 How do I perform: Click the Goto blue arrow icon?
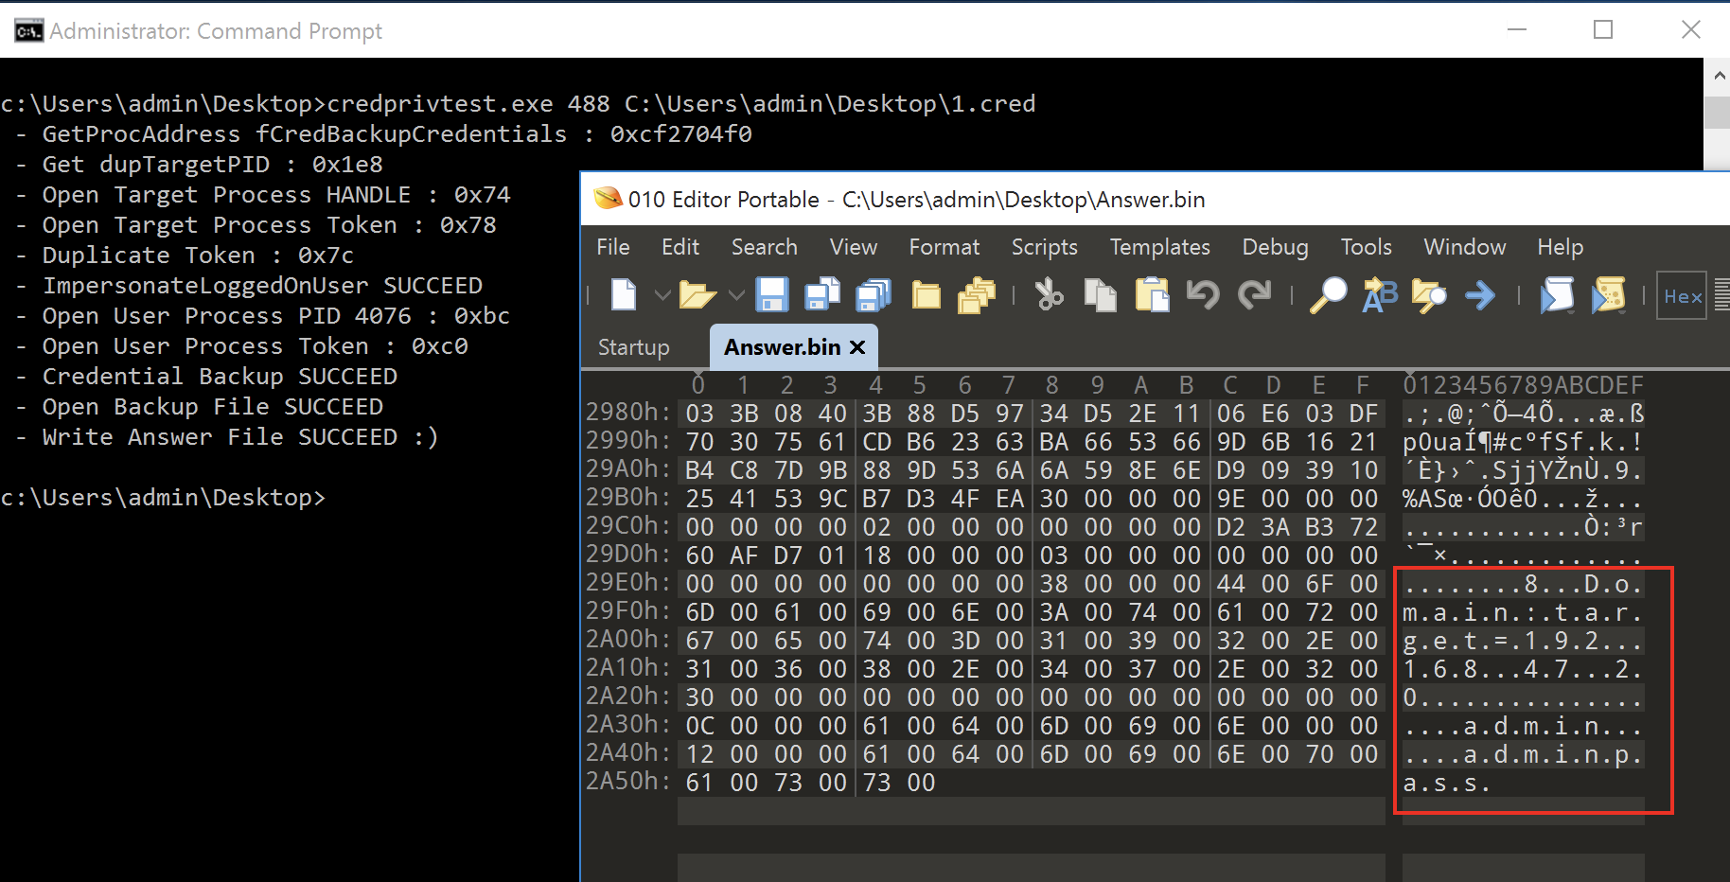1480,296
